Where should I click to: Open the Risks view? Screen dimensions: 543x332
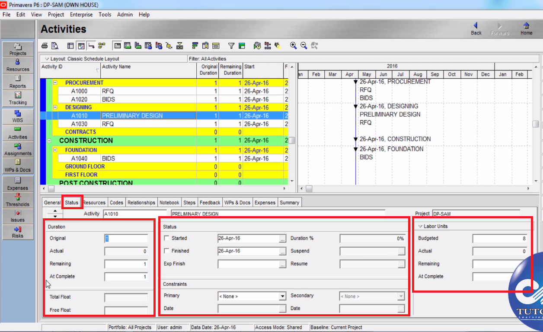point(17,232)
